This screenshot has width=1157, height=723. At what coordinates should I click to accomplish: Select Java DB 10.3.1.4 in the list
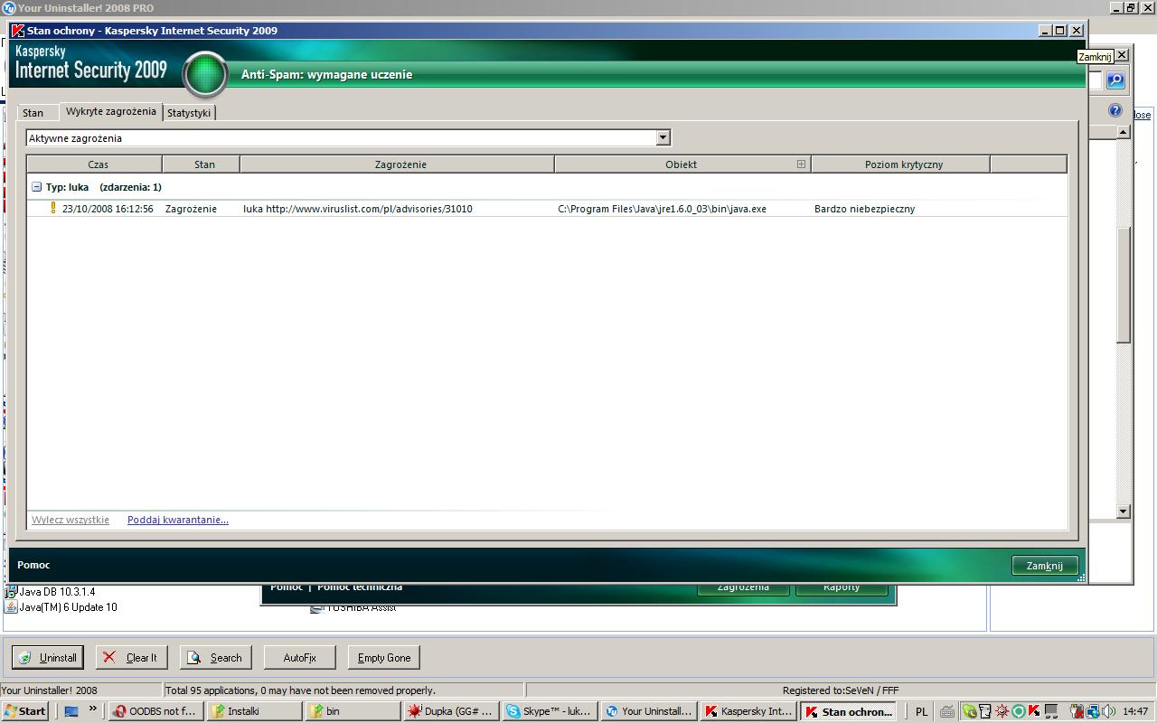tap(57, 592)
